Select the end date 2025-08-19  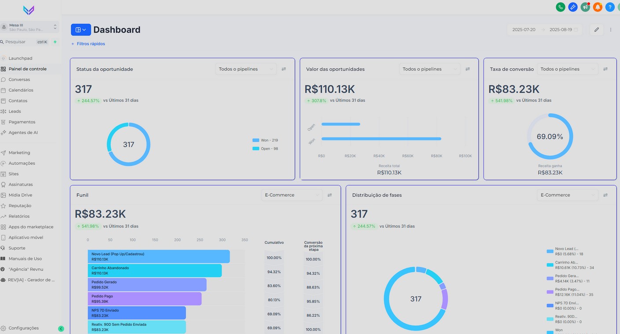(561, 29)
